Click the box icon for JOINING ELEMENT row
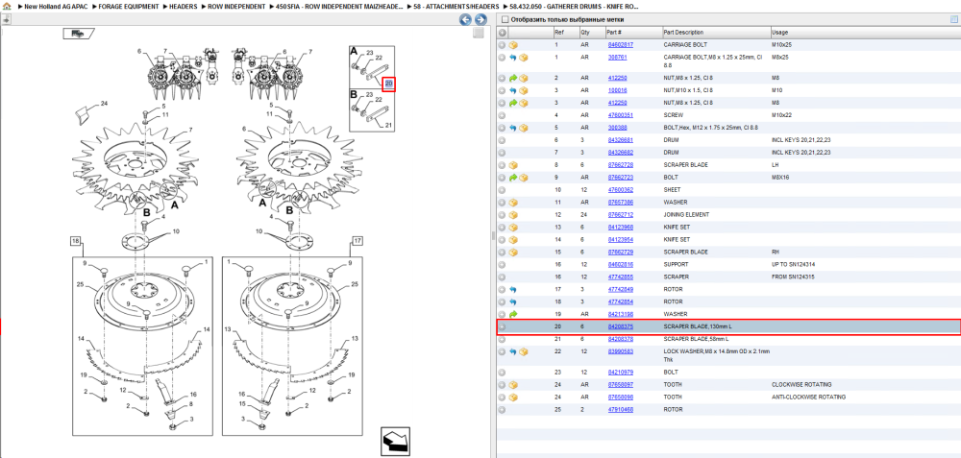This screenshot has height=458, width=961. (x=513, y=215)
